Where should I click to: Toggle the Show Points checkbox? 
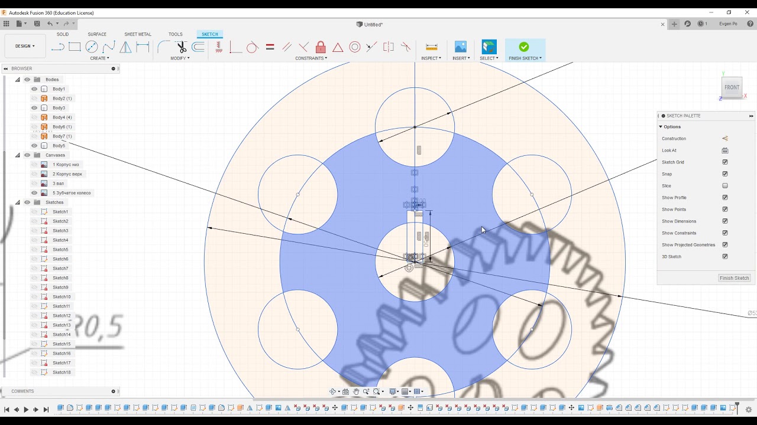[725, 210]
